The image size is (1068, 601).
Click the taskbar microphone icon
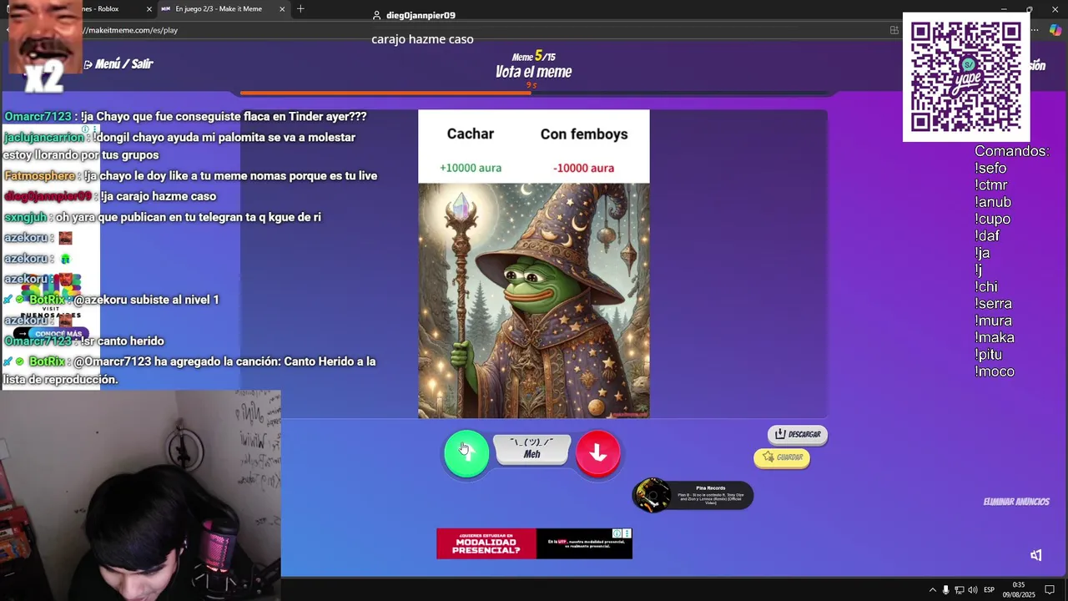(945, 590)
